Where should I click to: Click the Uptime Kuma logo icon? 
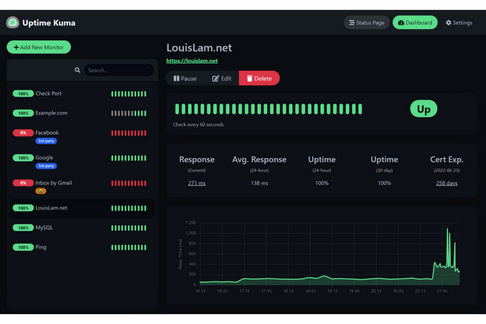pyautogui.click(x=12, y=22)
